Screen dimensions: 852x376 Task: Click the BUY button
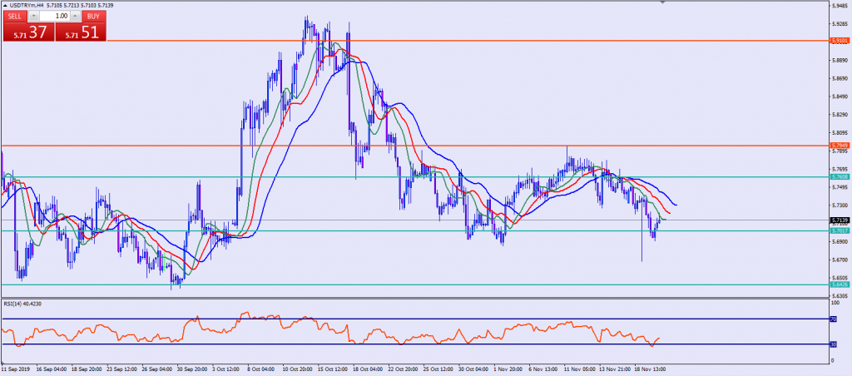[x=95, y=16]
